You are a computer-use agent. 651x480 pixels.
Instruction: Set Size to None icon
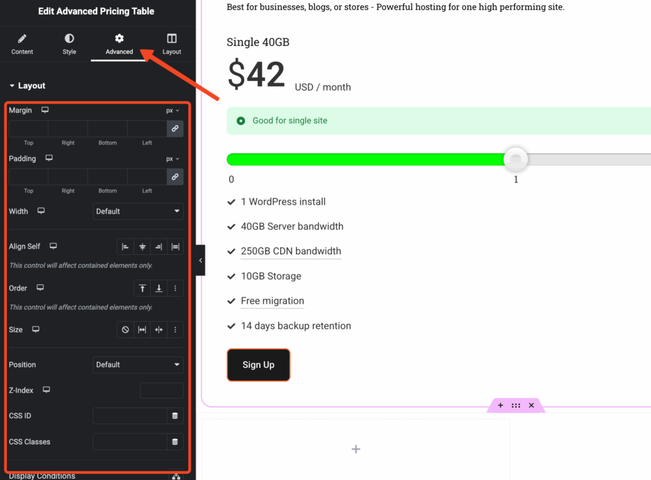click(x=125, y=330)
